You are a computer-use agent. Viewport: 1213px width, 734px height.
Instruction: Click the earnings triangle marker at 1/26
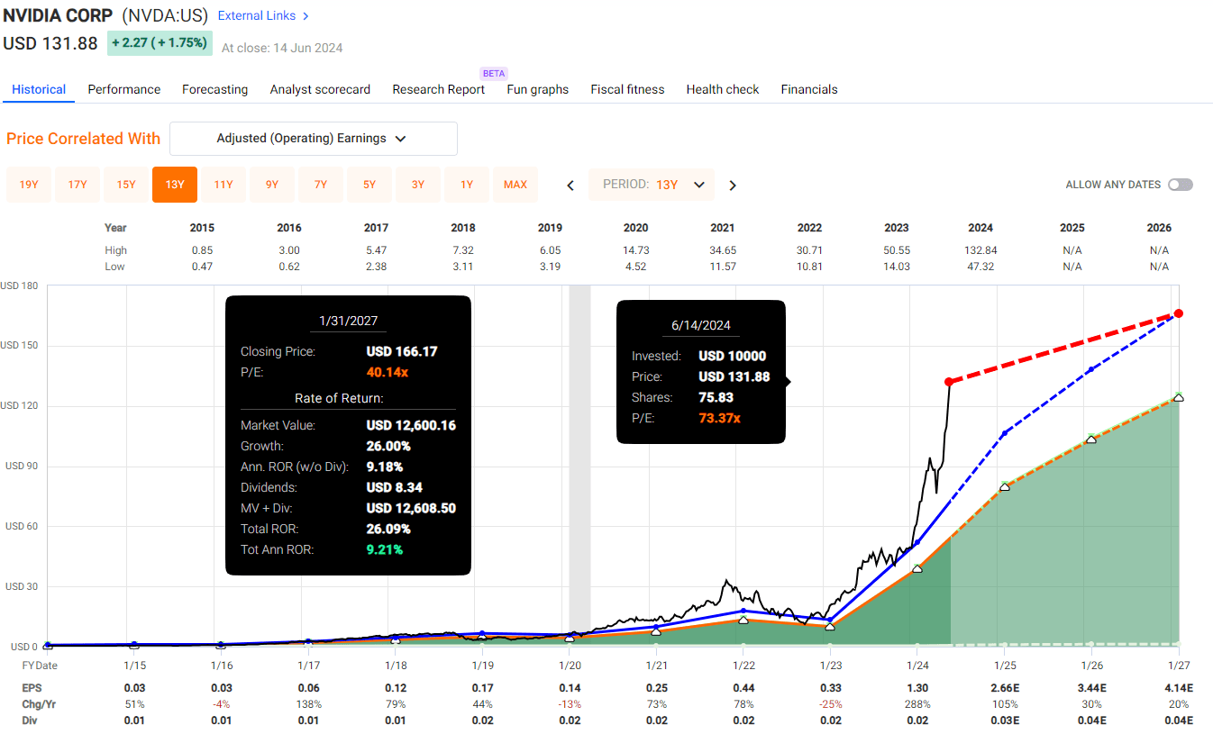click(1091, 439)
